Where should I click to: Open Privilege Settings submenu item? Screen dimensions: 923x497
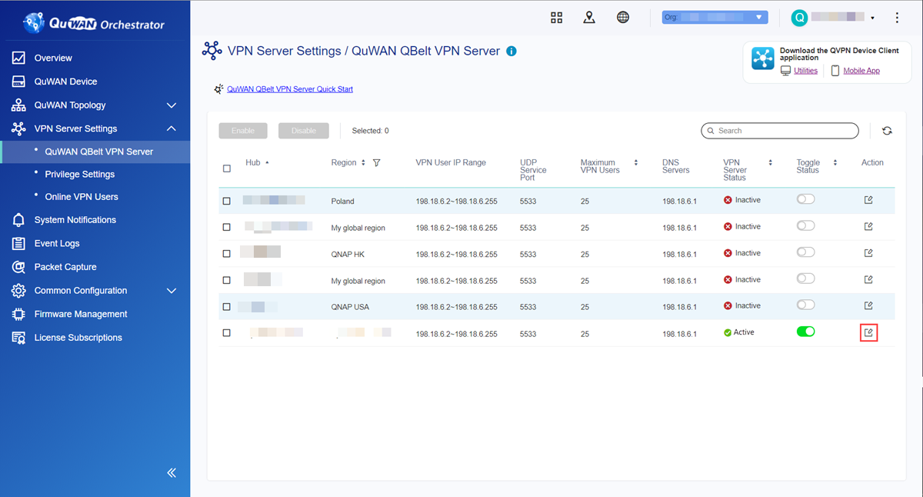[80, 175]
